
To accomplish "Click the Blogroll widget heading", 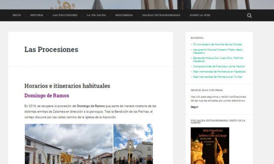I will click(197, 38).
